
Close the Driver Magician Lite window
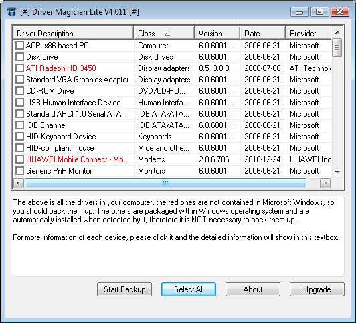pyautogui.click(x=340, y=12)
